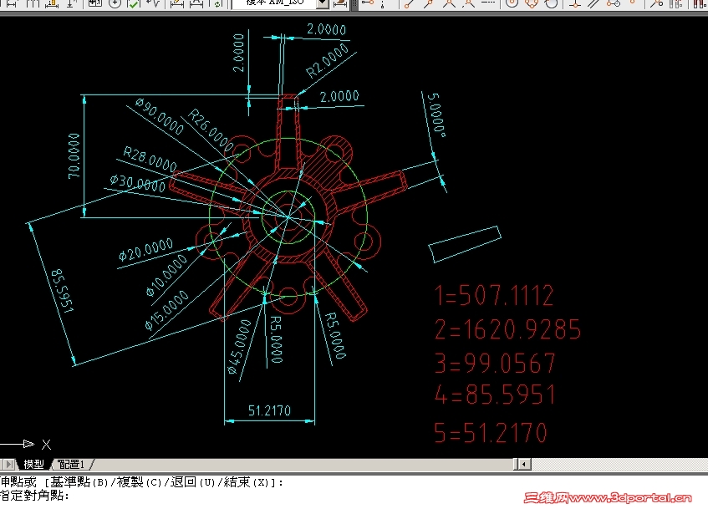
Task: Select the ø20.0000 dimension text
Action: (145, 249)
